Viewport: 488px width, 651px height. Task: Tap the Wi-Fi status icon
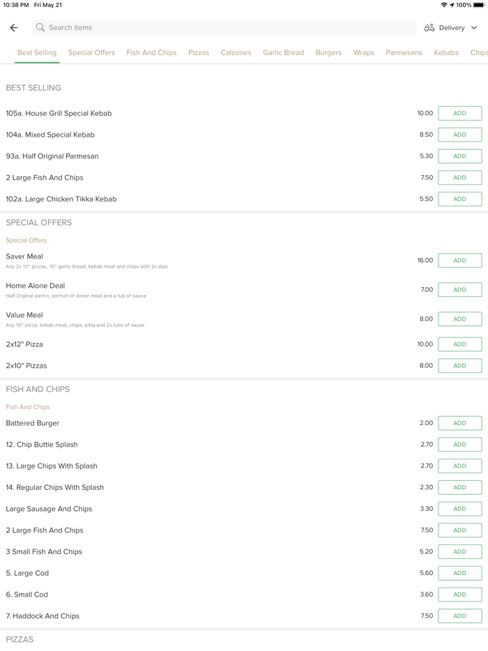(444, 5)
